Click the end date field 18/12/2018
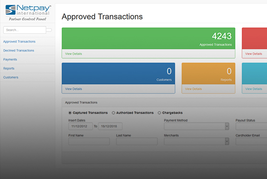 [x=110, y=126]
